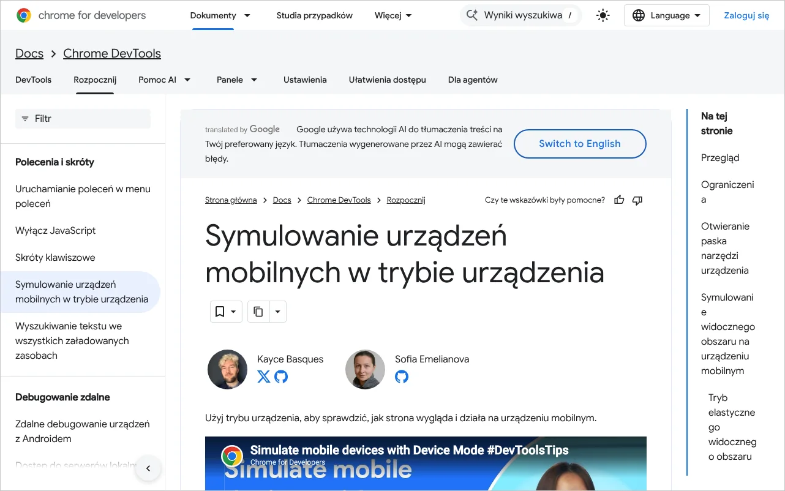The image size is (785, 491).
Task: Open the Dla agentów tab
Action: 473,80
